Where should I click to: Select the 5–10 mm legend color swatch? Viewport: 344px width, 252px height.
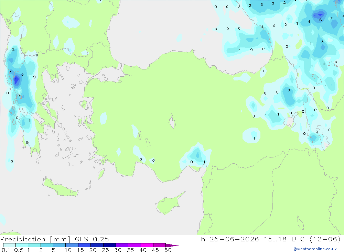pyautogui.click(x=60, y=245)
